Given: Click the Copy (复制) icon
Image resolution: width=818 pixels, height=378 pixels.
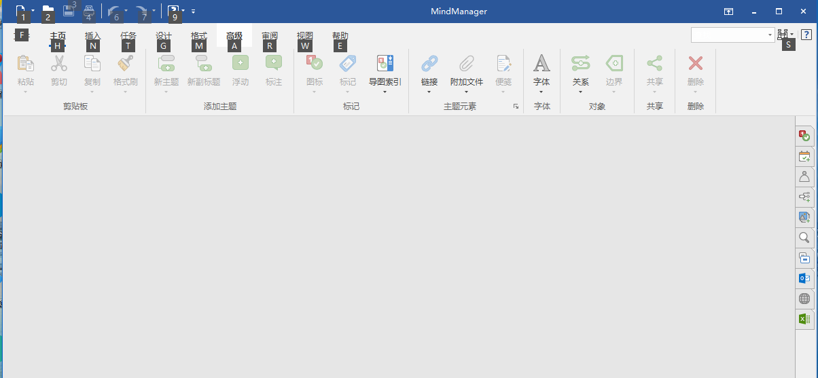Looking at the screenshot, I should [92, 64].
